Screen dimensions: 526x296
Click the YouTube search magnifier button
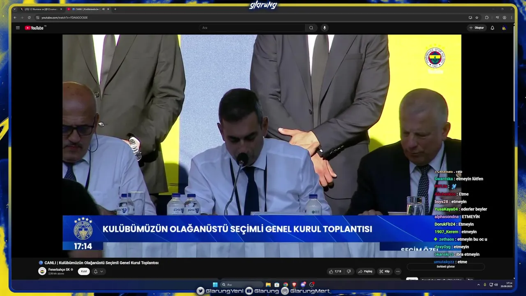click(x=311, y=28)
